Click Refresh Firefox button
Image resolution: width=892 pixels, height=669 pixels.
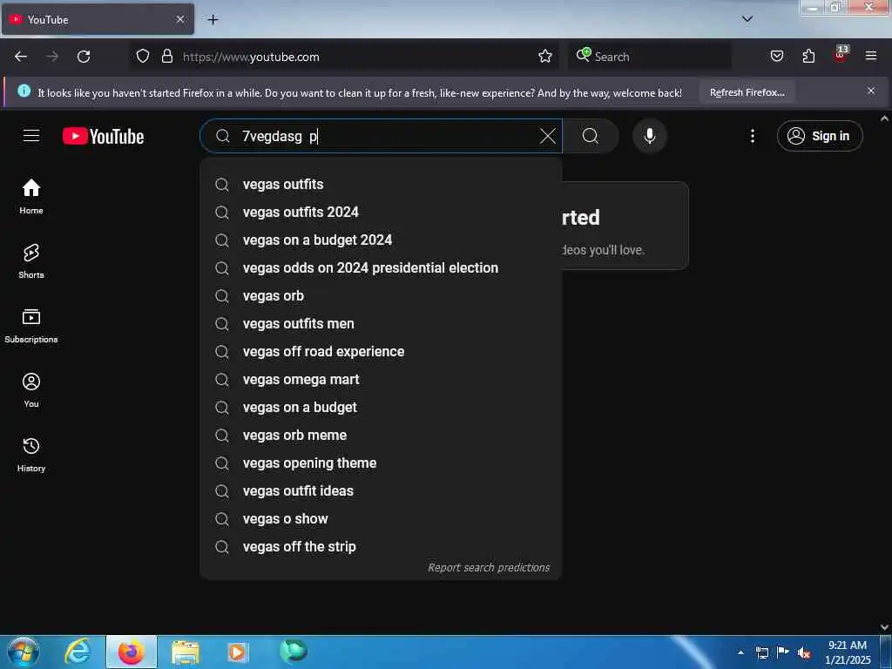click(x=747, y=92)
